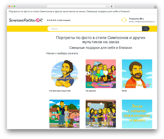This screenshot has width=164, height=139.
Task: Click the Telegram icon next to Поддержка
Action: pyautogui.click(x=141, y=19)
